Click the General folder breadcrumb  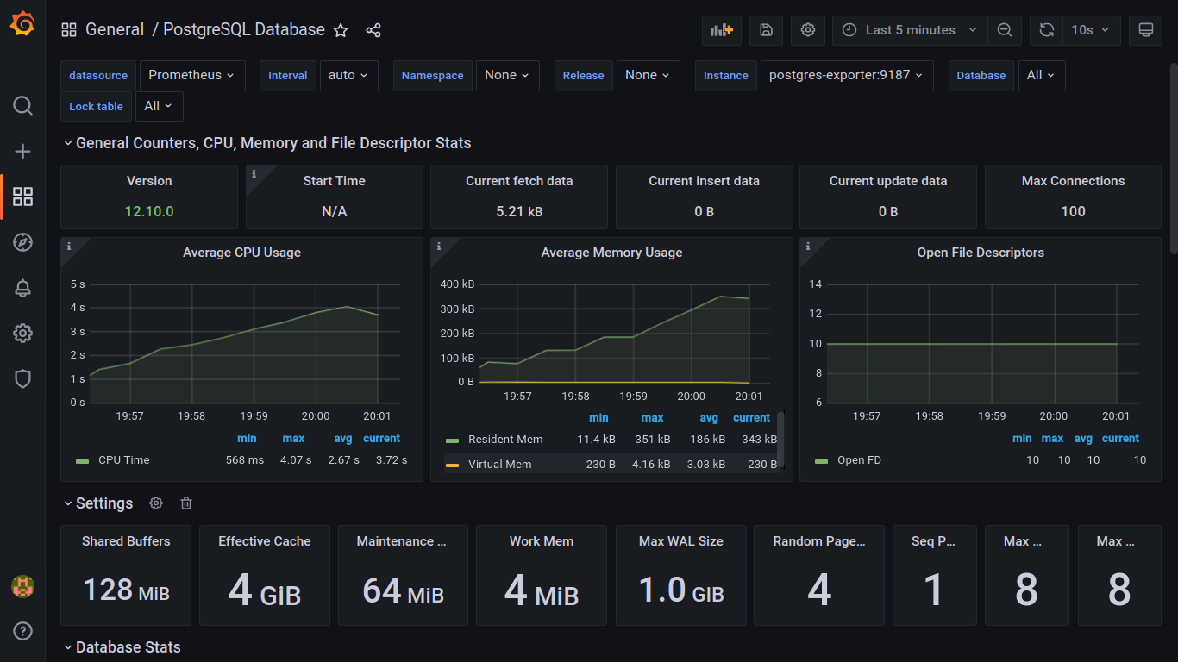115,30
